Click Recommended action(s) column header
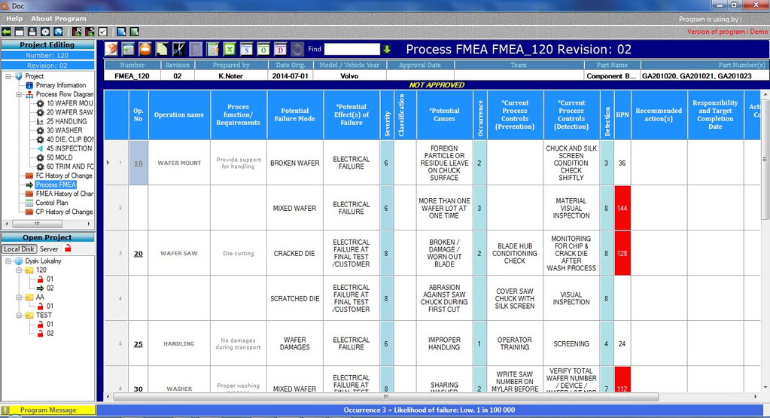The width and height of the screenshot is (770, 418). coord(659,115)
